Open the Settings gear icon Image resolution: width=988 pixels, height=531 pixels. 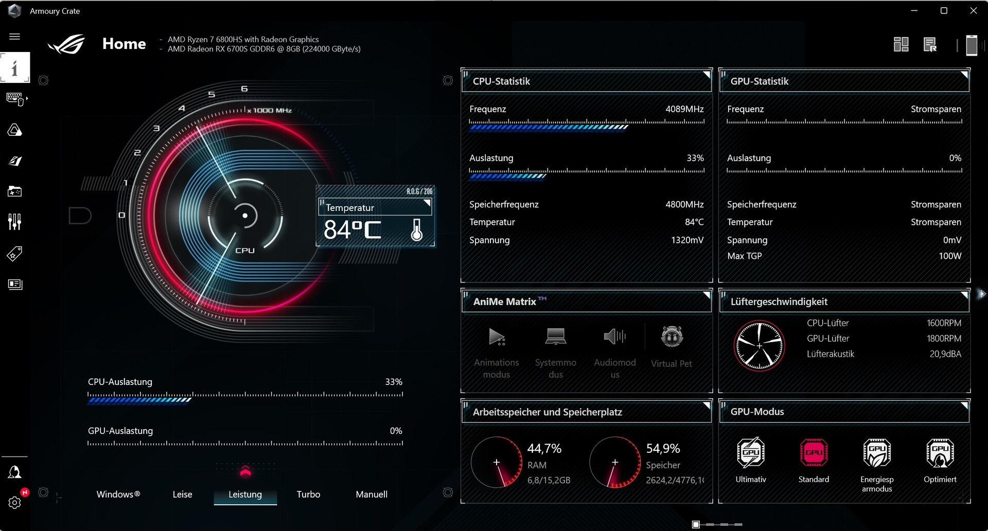14,503
